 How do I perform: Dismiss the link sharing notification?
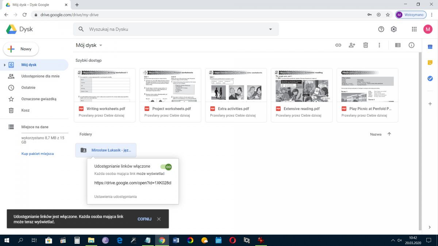(x=159, y=219)
